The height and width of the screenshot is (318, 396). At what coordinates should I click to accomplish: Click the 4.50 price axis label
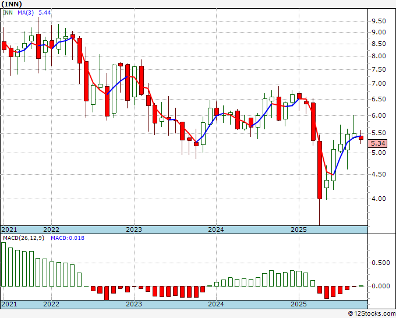(x=379, y=174)
